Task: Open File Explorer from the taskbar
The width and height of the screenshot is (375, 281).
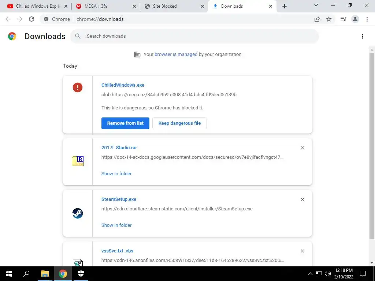Action: pyautogui.click(x=45, y=274)
